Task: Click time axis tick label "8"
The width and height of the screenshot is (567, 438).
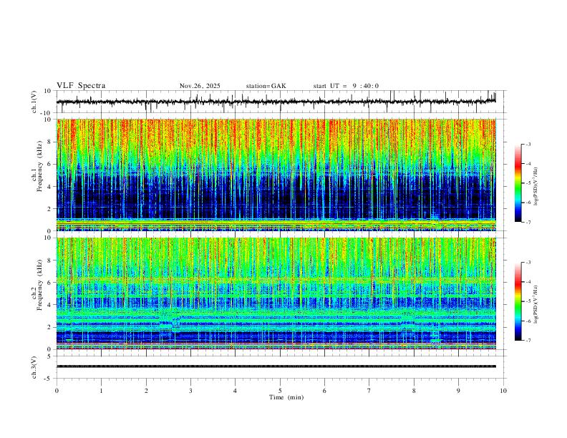Action: [414, 391]
